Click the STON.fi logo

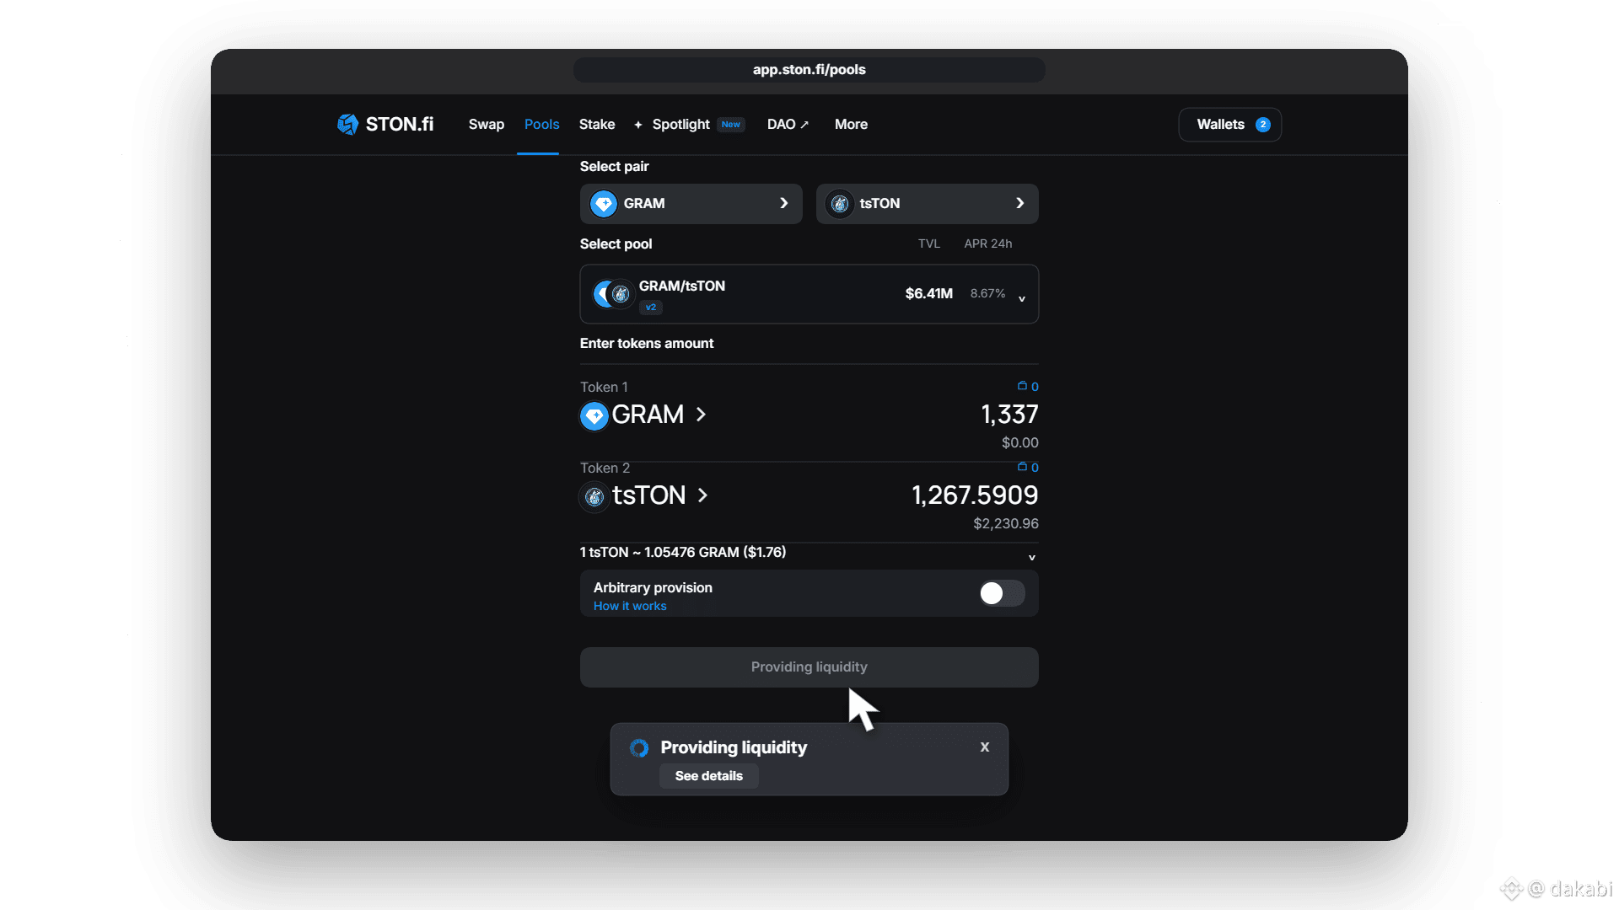tap(385, 124)
